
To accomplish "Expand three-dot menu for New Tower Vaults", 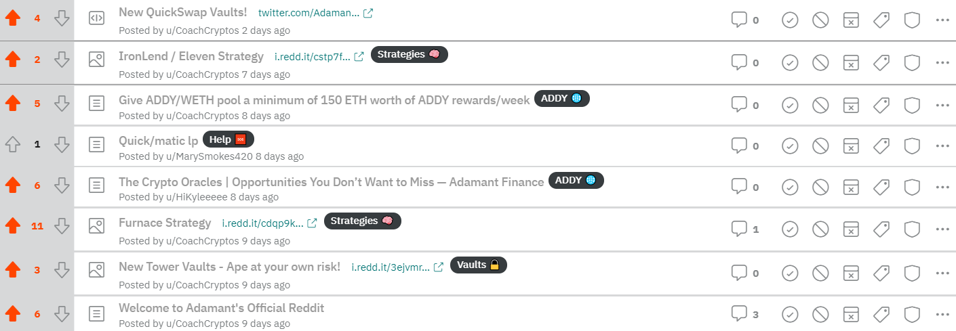I will click(942, 272).
